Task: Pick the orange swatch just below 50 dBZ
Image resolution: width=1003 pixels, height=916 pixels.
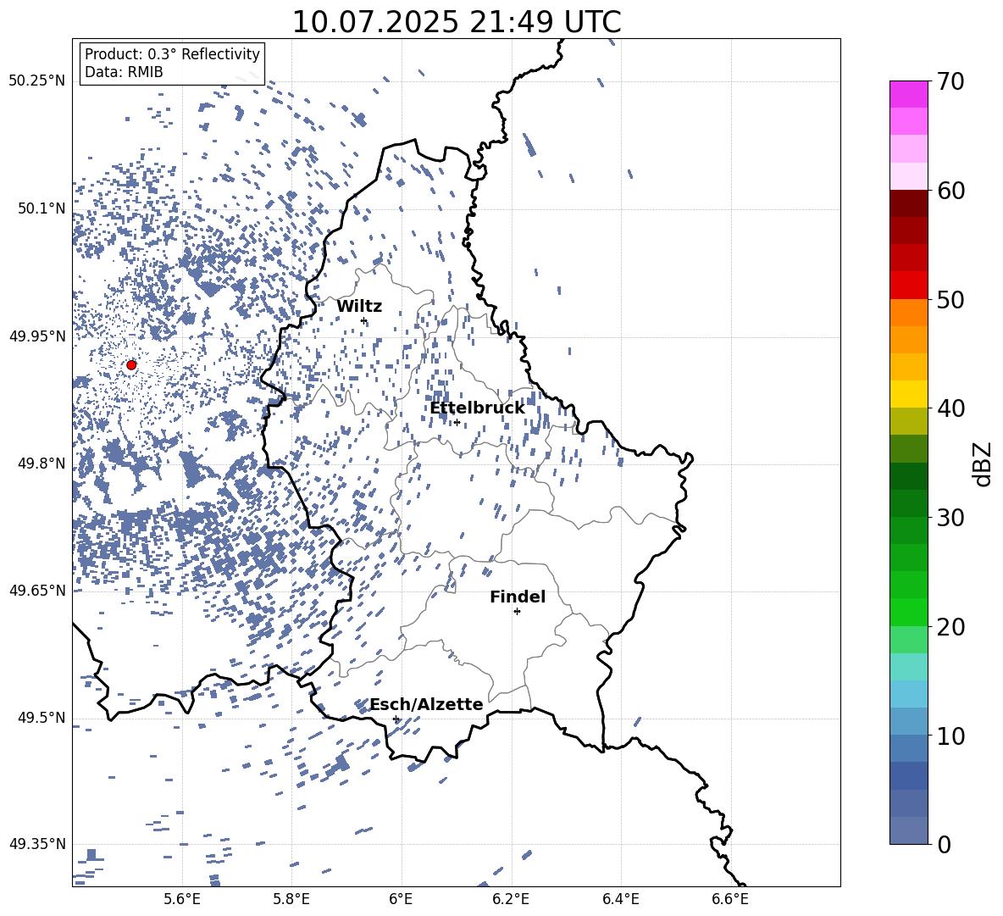Action: coord(908,313)
